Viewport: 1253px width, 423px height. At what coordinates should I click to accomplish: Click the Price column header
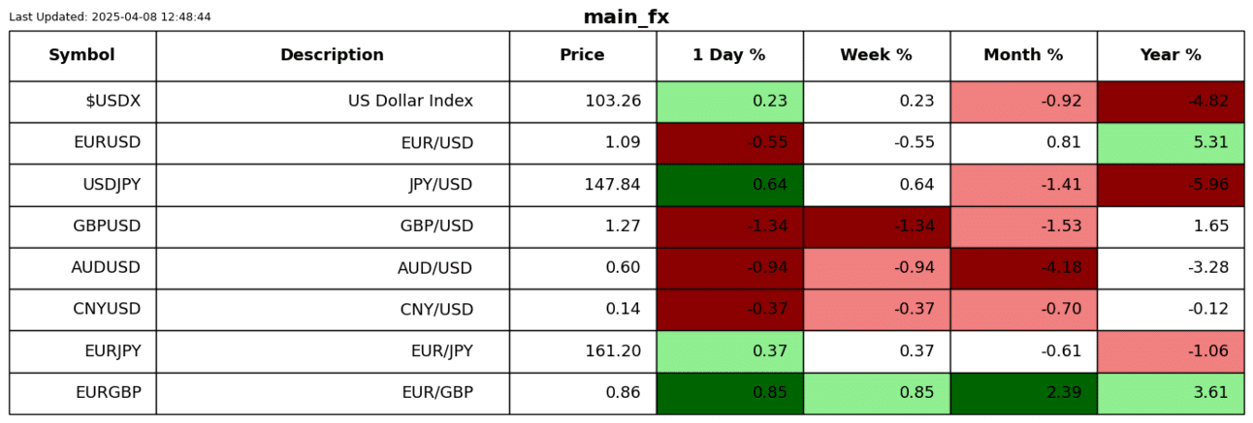[x=582, y=55]
